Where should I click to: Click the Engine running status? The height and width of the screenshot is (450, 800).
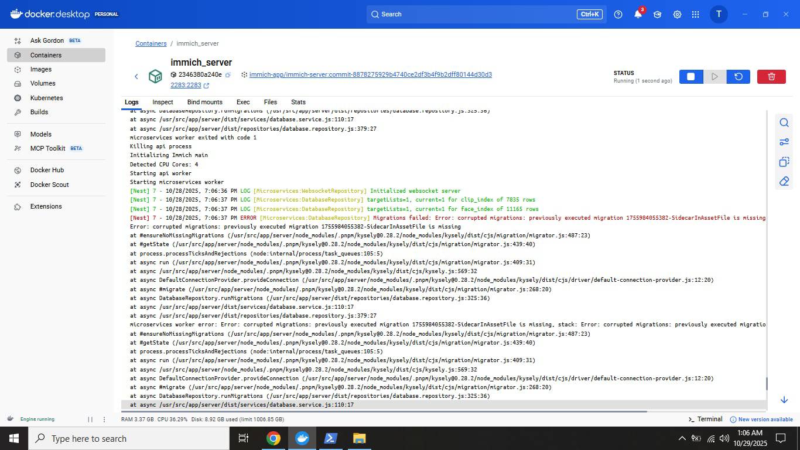tap(37, 420)
